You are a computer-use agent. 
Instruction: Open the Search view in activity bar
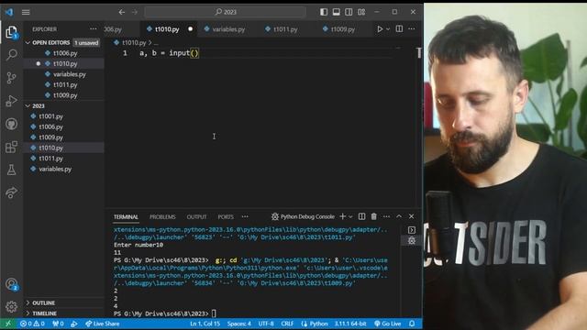pyautogui.click(x=12, y=55)
